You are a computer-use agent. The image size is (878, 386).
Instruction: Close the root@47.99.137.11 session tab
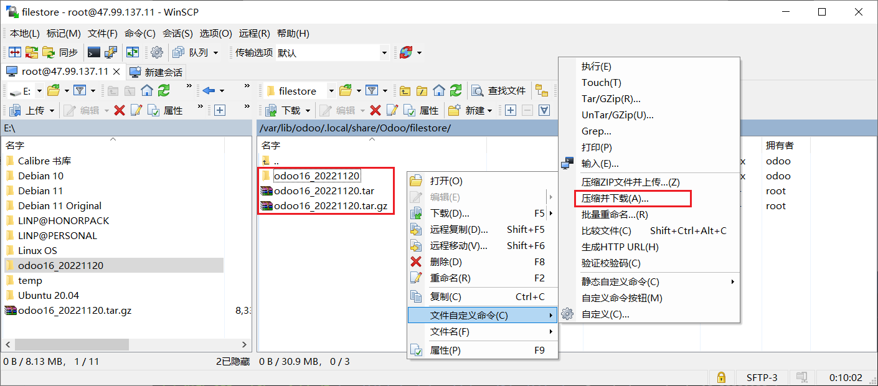point(118,72)
